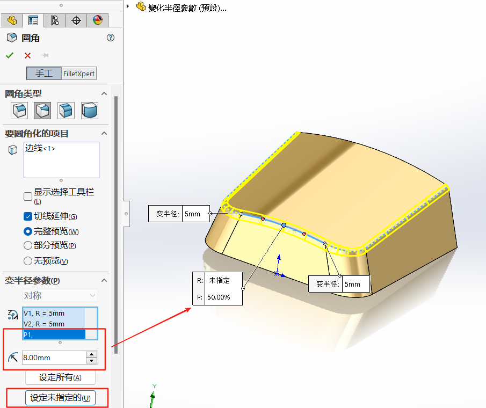Image resolution: width=486 pixels, height=408 pixels.
Task: Click the blue selected control point on edge
Action: (x=284, y=225)
